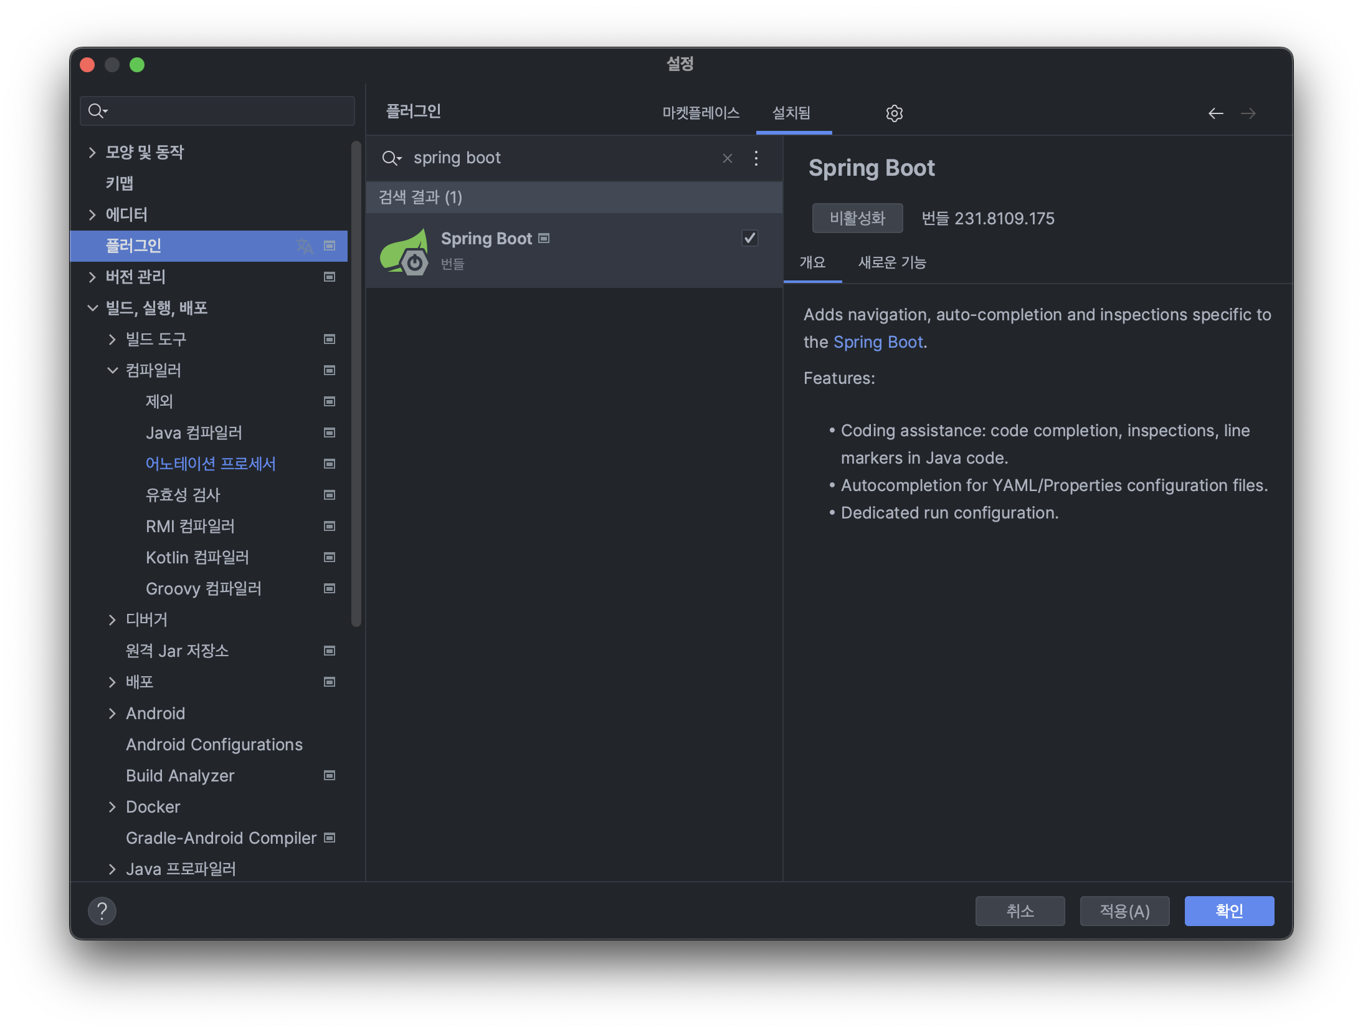Go back with the left arrow
The image size is (1363, 1032).
[1215, 113]
